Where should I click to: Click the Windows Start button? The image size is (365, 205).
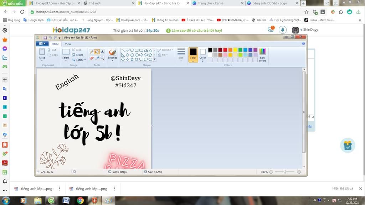6,200
